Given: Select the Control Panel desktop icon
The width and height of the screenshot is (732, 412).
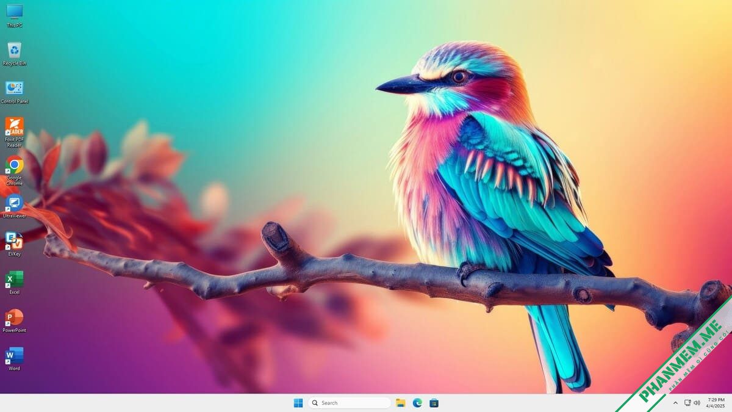Looking at the screenshot, I should [14, 92].
